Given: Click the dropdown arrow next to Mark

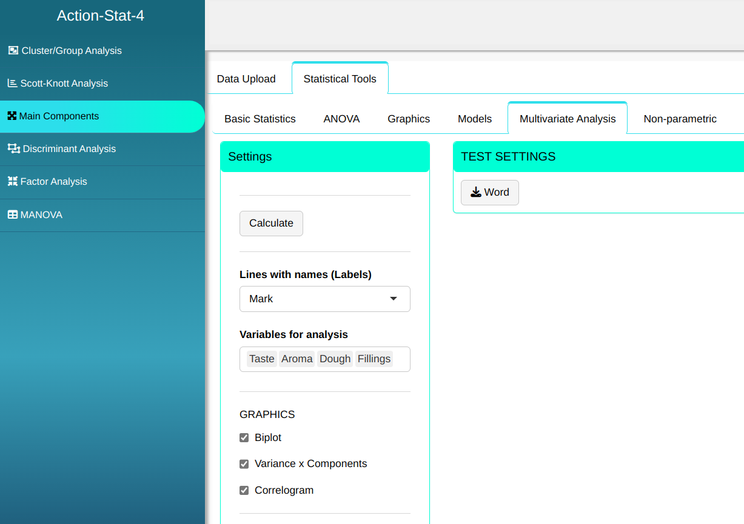Looking at the screenshot, I should pyautogui.click(x=394, y=299).
